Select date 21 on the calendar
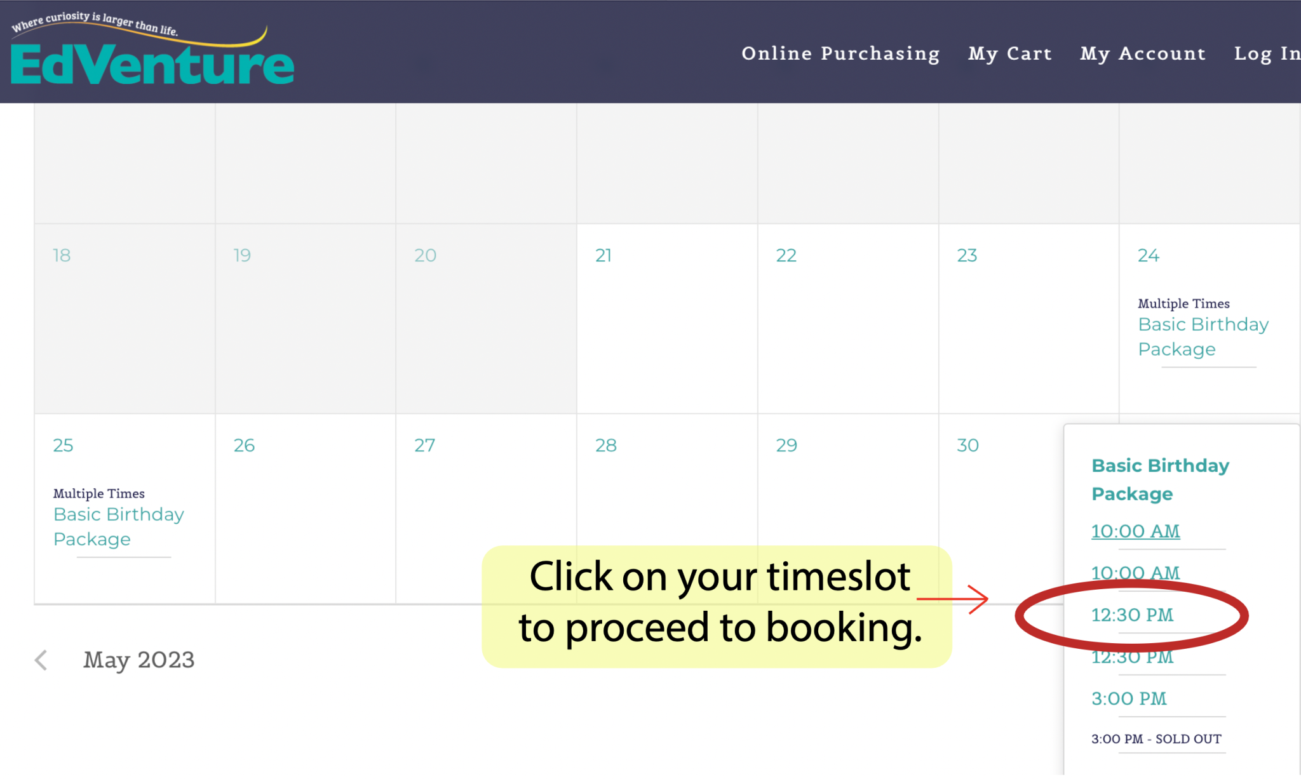 pos(603,255)
